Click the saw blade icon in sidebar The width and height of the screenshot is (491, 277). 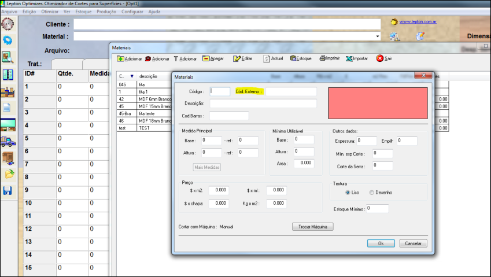pos(8,24)
